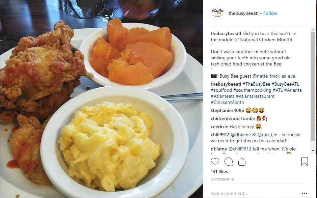Viewport: 317px width, 198px height.
Task: Open the SEPTEMBER 19 post date
Action: pos(222,179)
